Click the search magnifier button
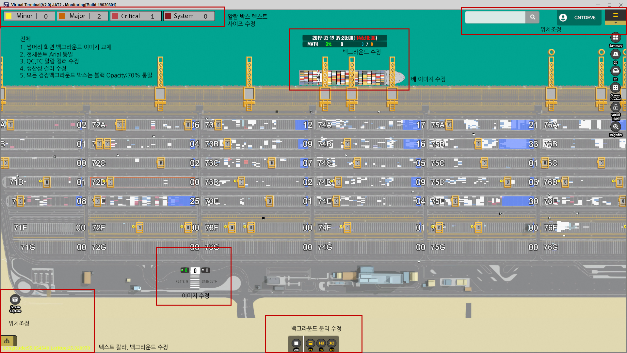 tap(533, 17)
